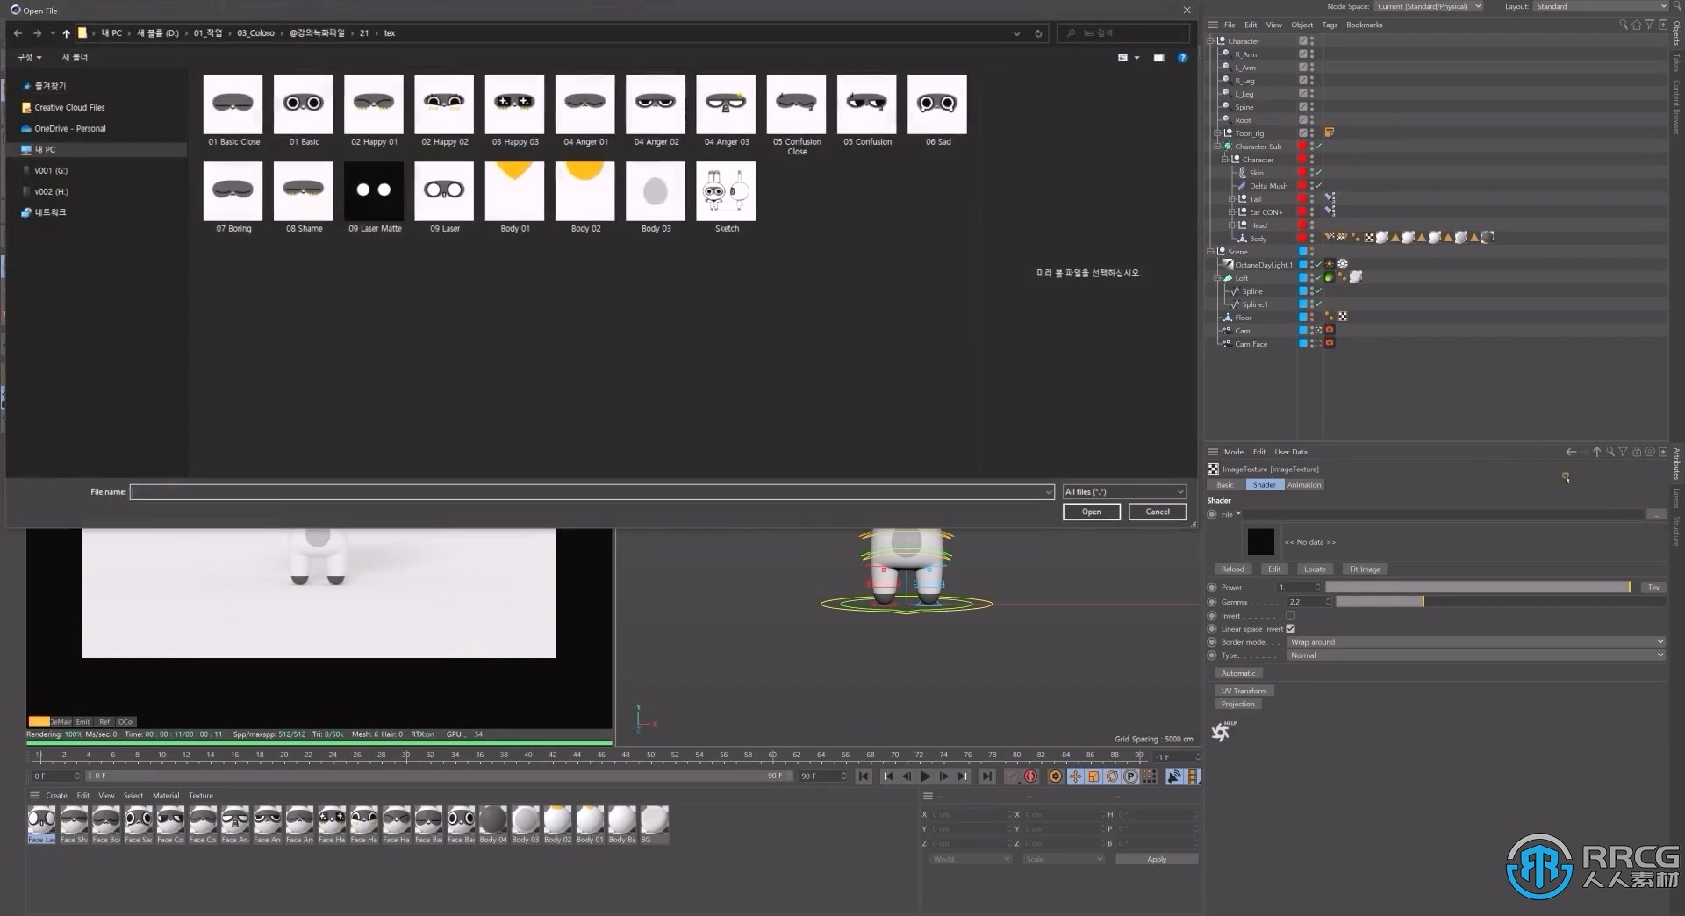Go back using the dialog's back arrow

click(x=18, y=33)
